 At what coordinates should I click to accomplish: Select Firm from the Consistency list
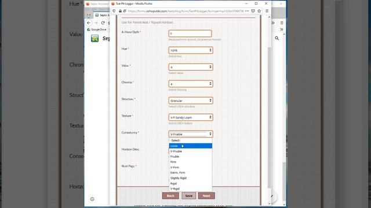point(191,162)
